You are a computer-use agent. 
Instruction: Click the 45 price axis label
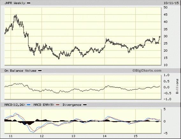[165, 15]
